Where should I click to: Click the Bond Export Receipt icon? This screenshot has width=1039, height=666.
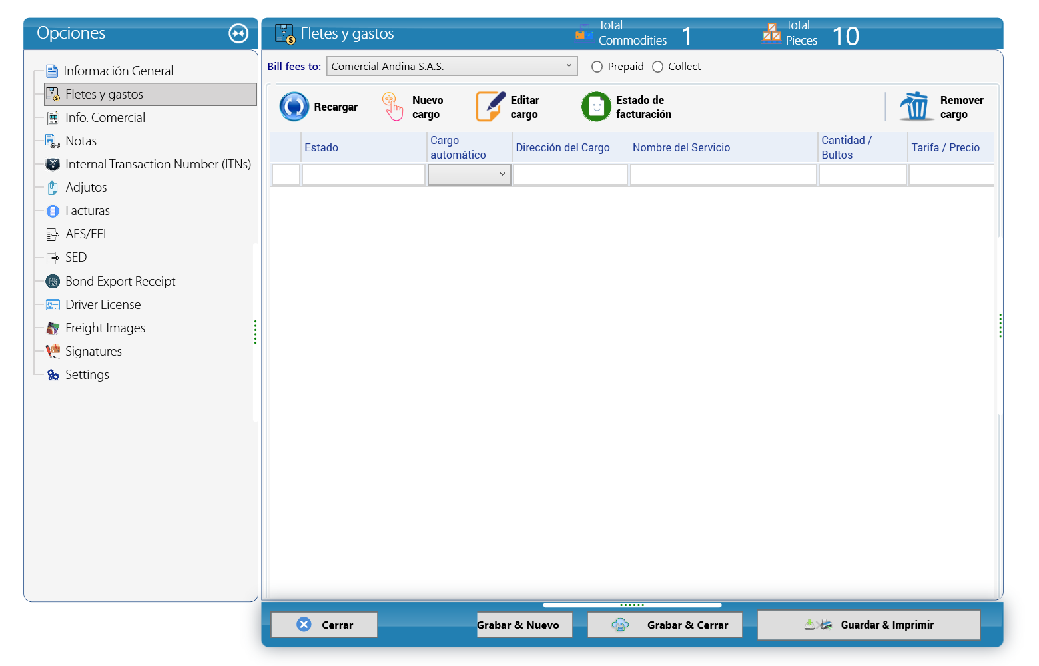pos(53,282)
